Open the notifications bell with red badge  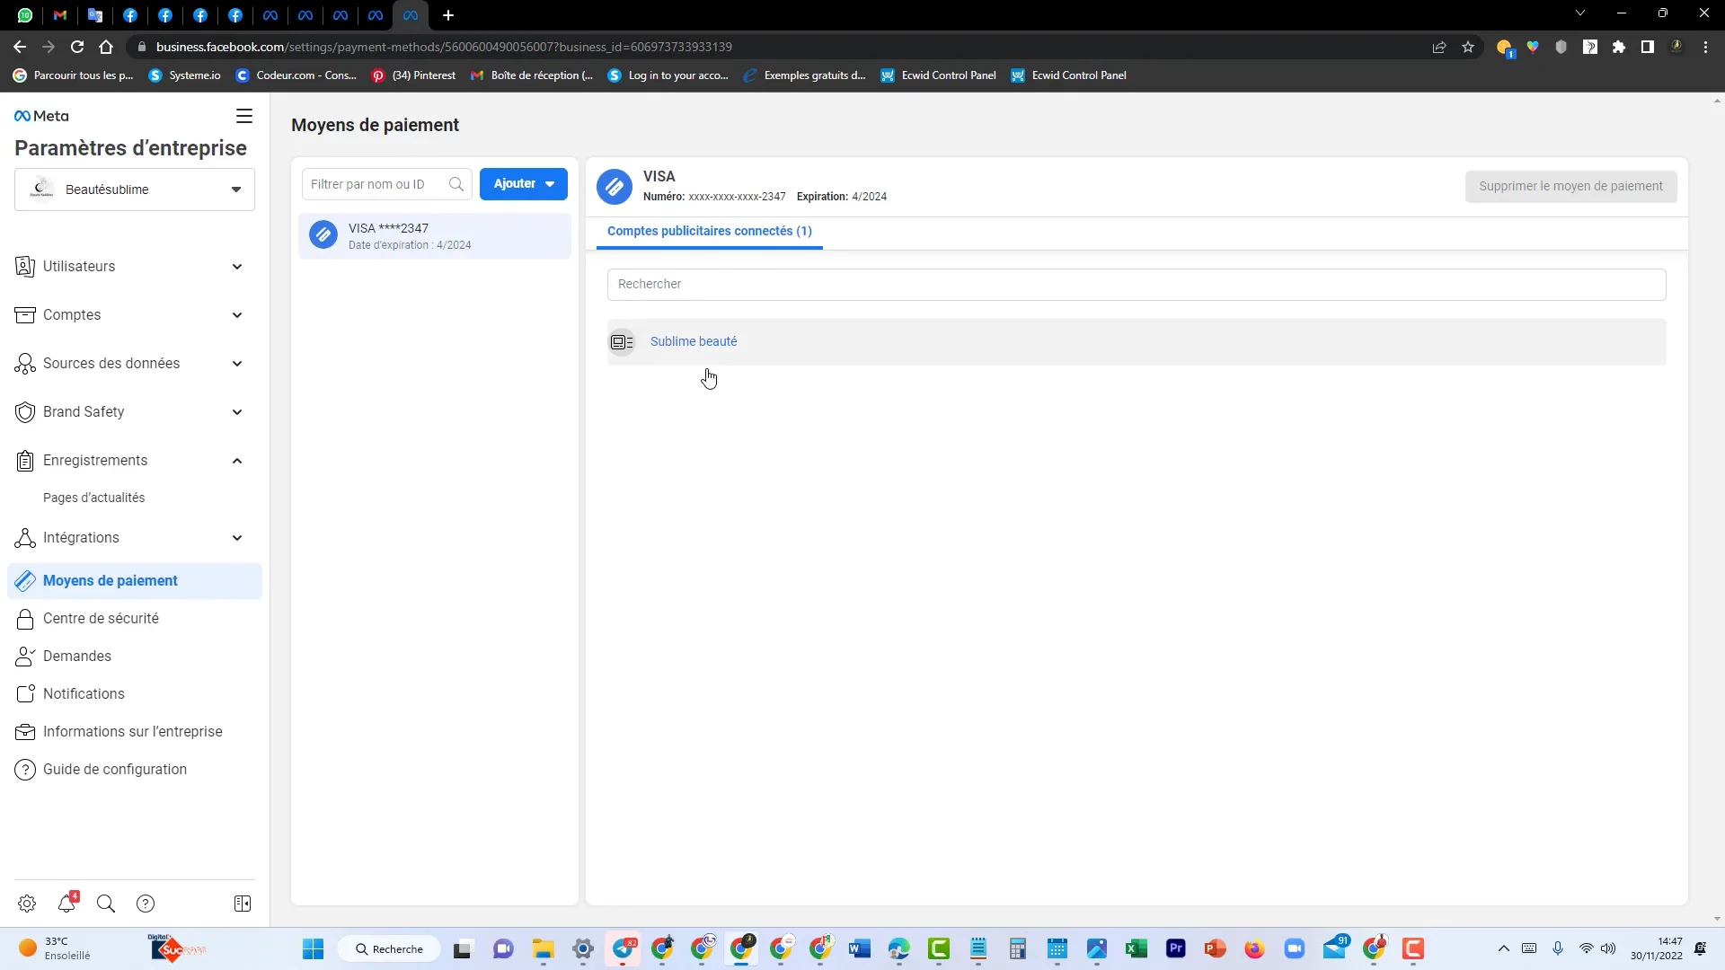point(67,903)
